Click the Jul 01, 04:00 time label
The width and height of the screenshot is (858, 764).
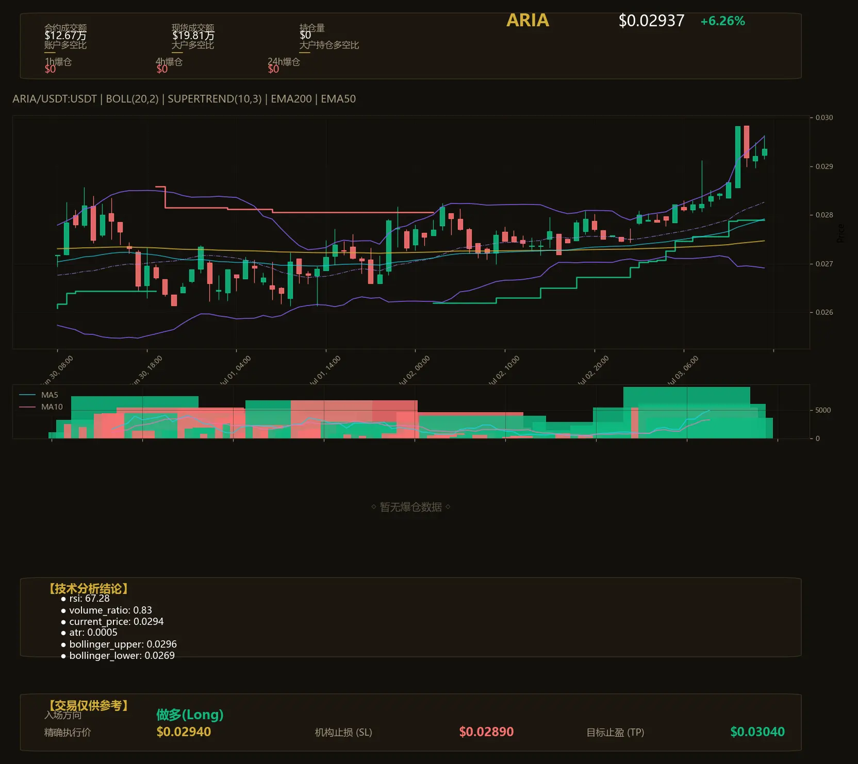point(236,370)
